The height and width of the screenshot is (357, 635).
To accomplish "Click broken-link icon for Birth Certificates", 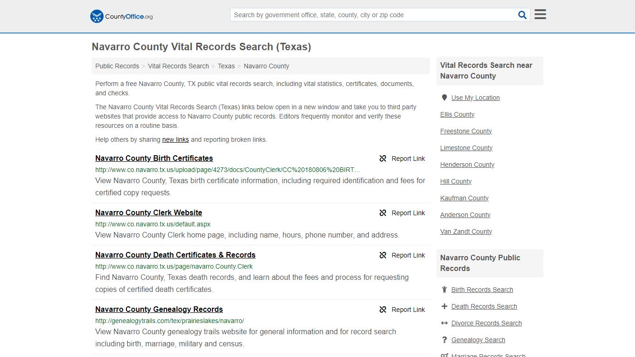I will coord(383,159).
